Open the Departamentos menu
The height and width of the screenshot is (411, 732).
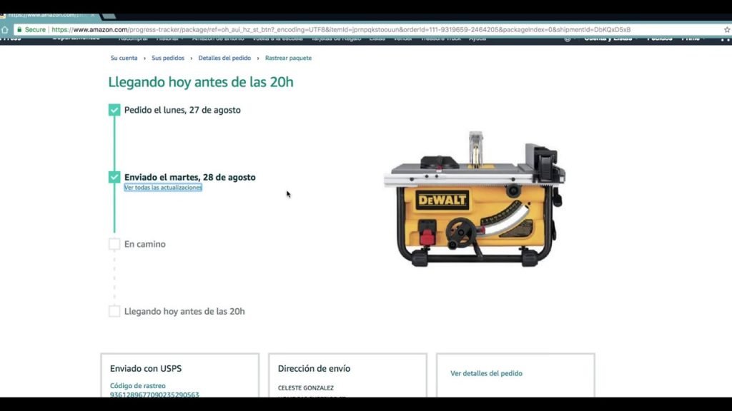pos(76,39)
